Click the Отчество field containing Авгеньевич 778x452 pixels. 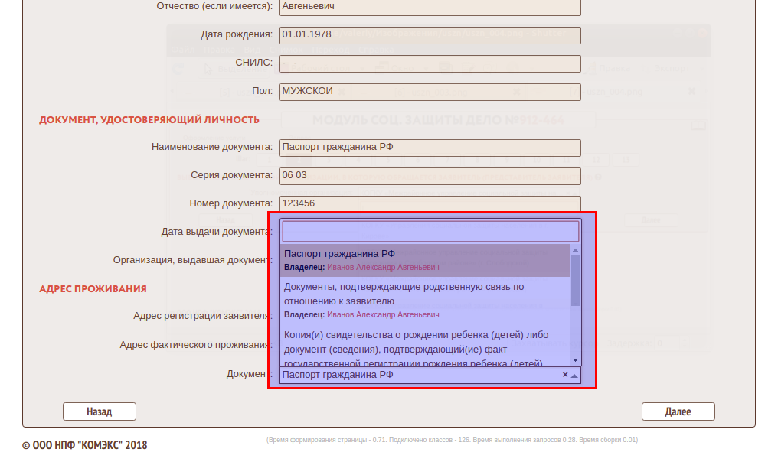pos(430,6)
